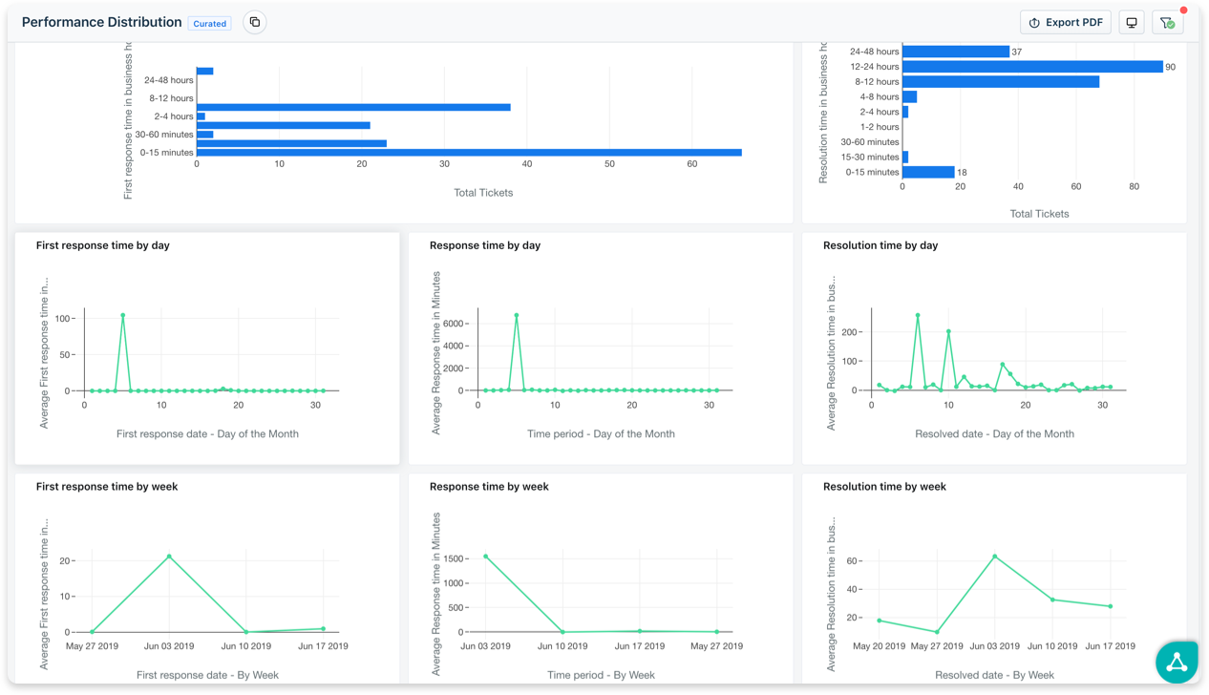Screen dimensions: 1209x695
Task: Click the tall spike in Response time by day
Action: point(517,314)
